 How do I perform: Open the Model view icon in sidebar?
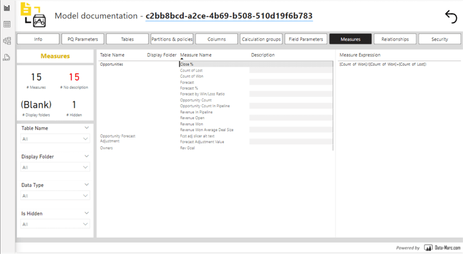pyautogui.click(x=7, y=41)
